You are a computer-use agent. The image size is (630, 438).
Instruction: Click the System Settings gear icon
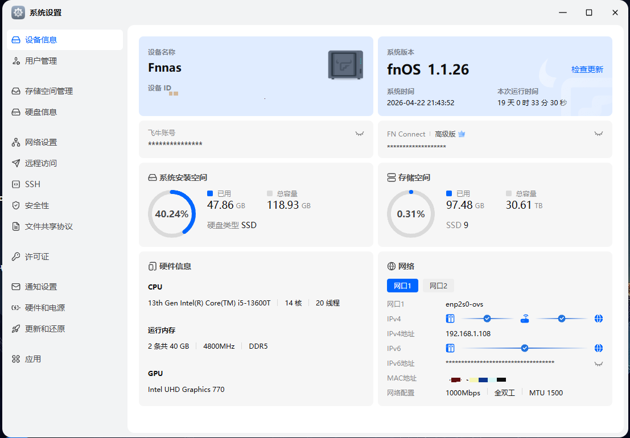coord(18,13)
